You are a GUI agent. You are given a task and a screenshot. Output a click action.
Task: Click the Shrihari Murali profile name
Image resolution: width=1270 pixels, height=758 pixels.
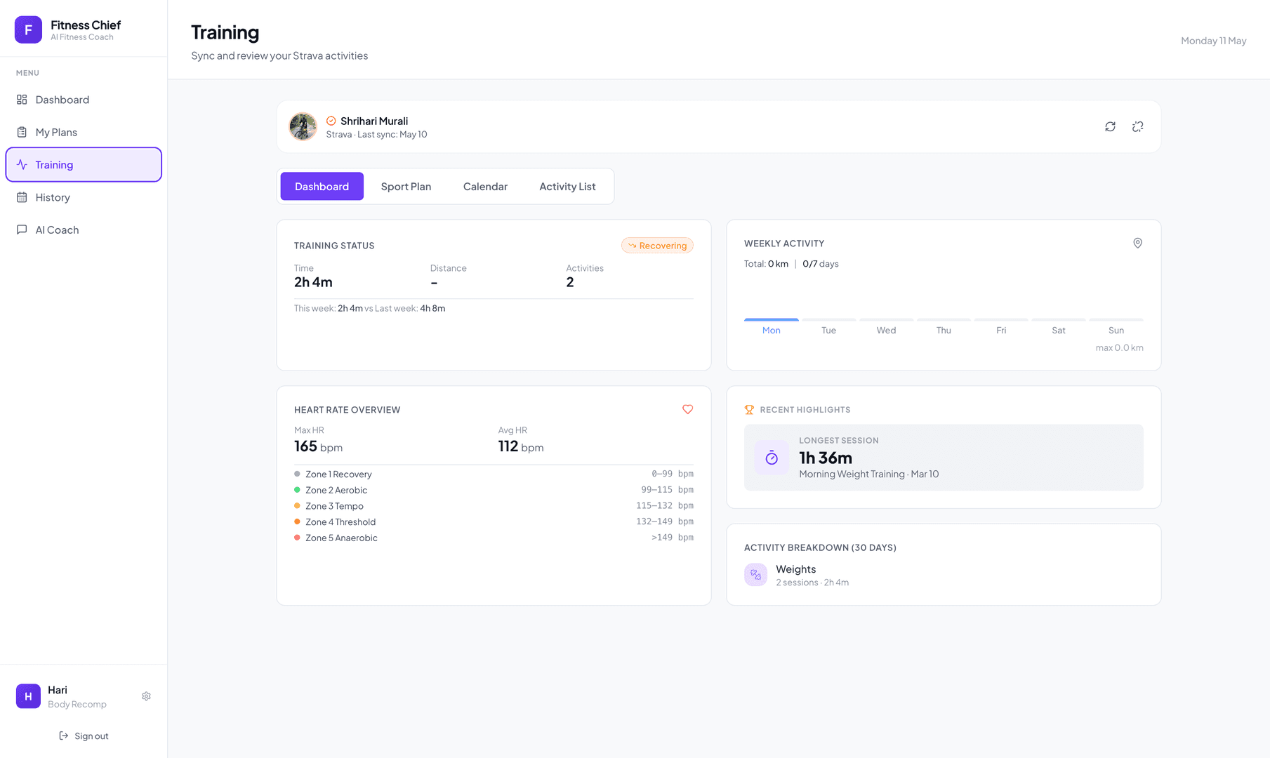click(x=374, y=121)
